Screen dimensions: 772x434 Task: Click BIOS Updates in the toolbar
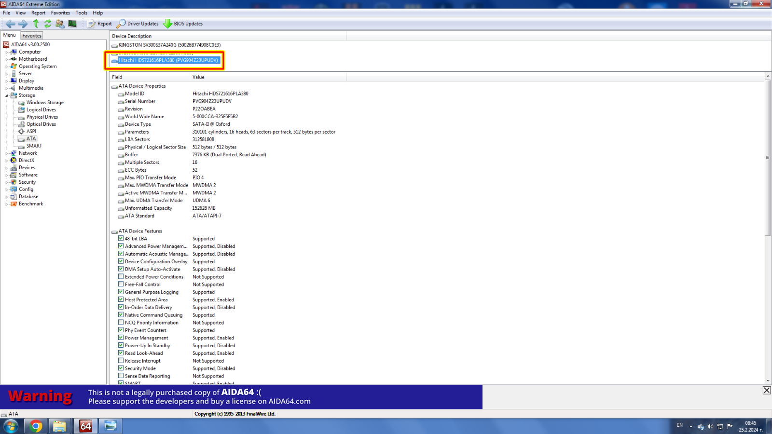[x=183, y=24]
